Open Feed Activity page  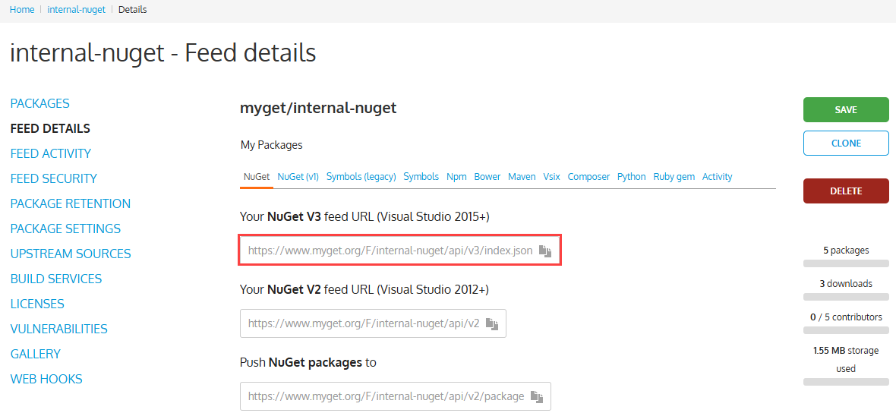click(51, 153)
